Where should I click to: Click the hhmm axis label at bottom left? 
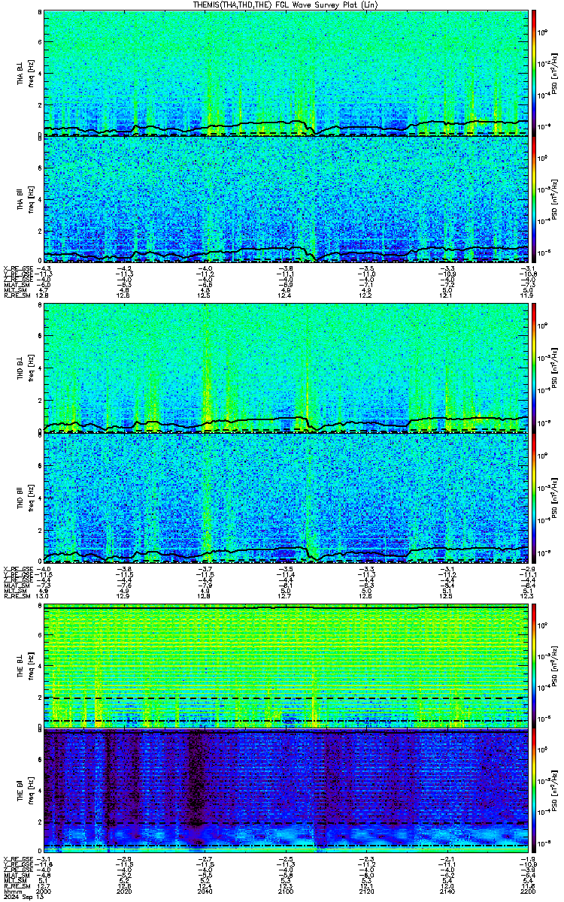tap(11, 891)
